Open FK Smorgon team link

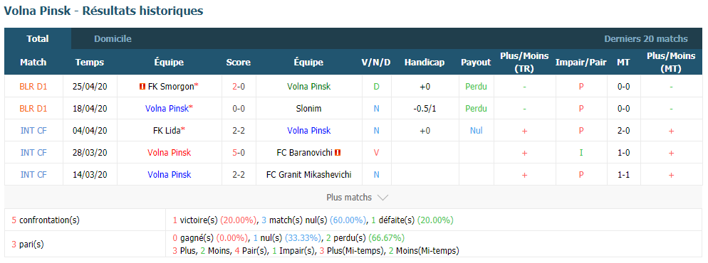click(171, 87)
